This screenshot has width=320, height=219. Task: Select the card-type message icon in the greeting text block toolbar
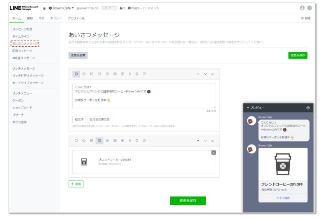click(x=144, y=74)
